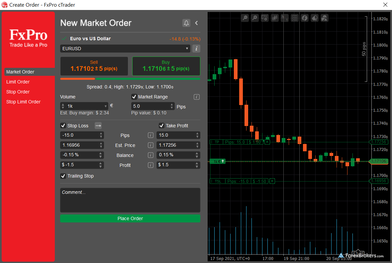This screenshot has height=263, width=392.
Task: Select the Stop Limit Order tab
Action: point(23,102)
